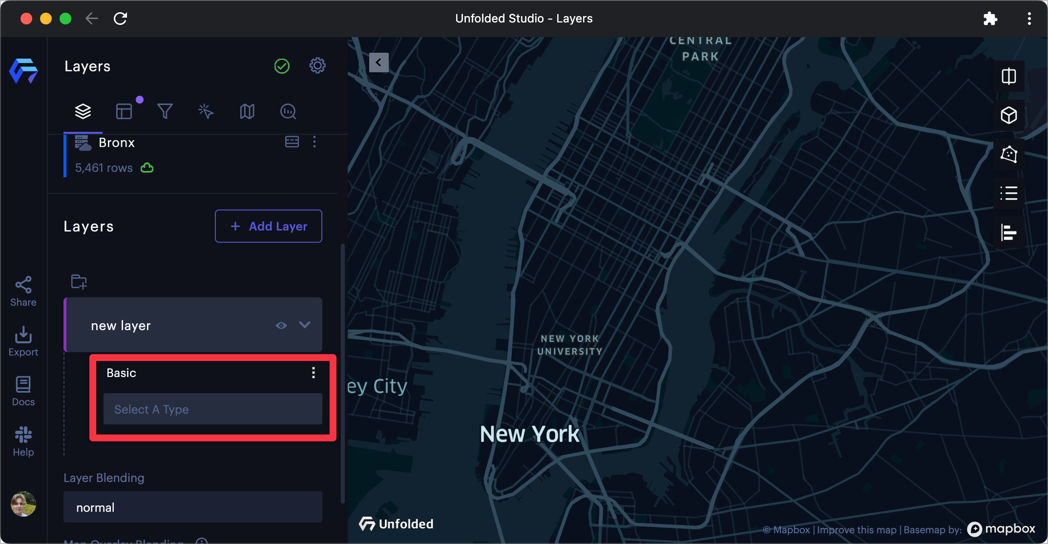Switch to the Layers stack tab
Screen dimensions: 1048x544
pyautogui.click(x=83, y=111)
